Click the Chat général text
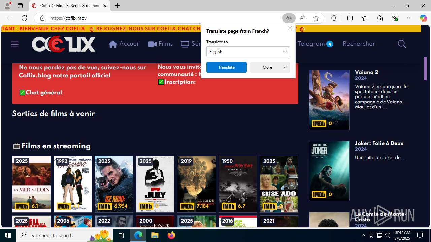The image size is (431, 242). pyautogui.click(x=44, y=93)
